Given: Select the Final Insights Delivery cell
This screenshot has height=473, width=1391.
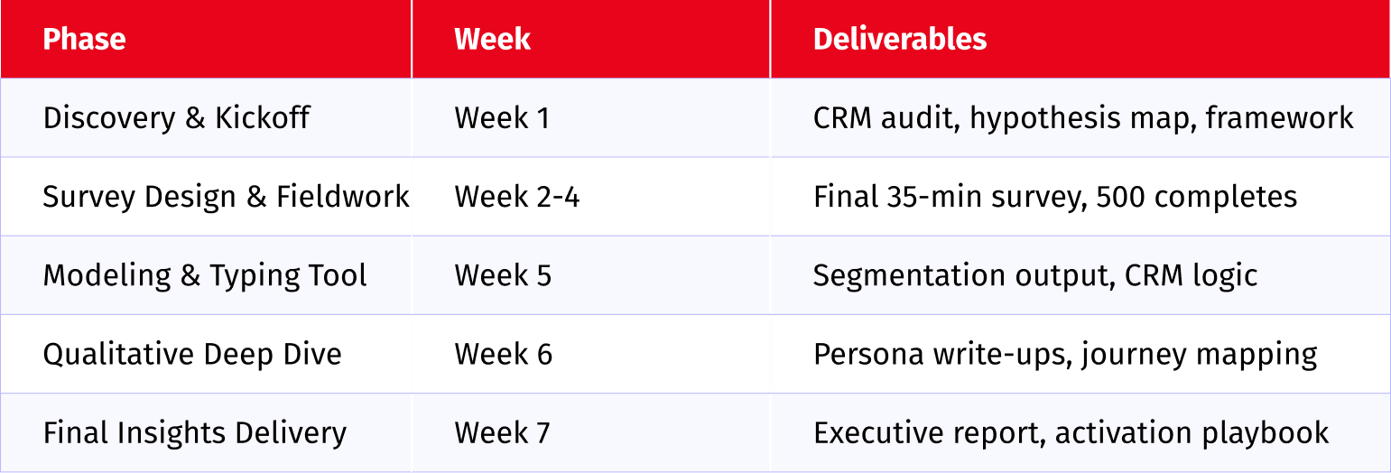Looking at the screenshot, I should (x=206, y=432).
